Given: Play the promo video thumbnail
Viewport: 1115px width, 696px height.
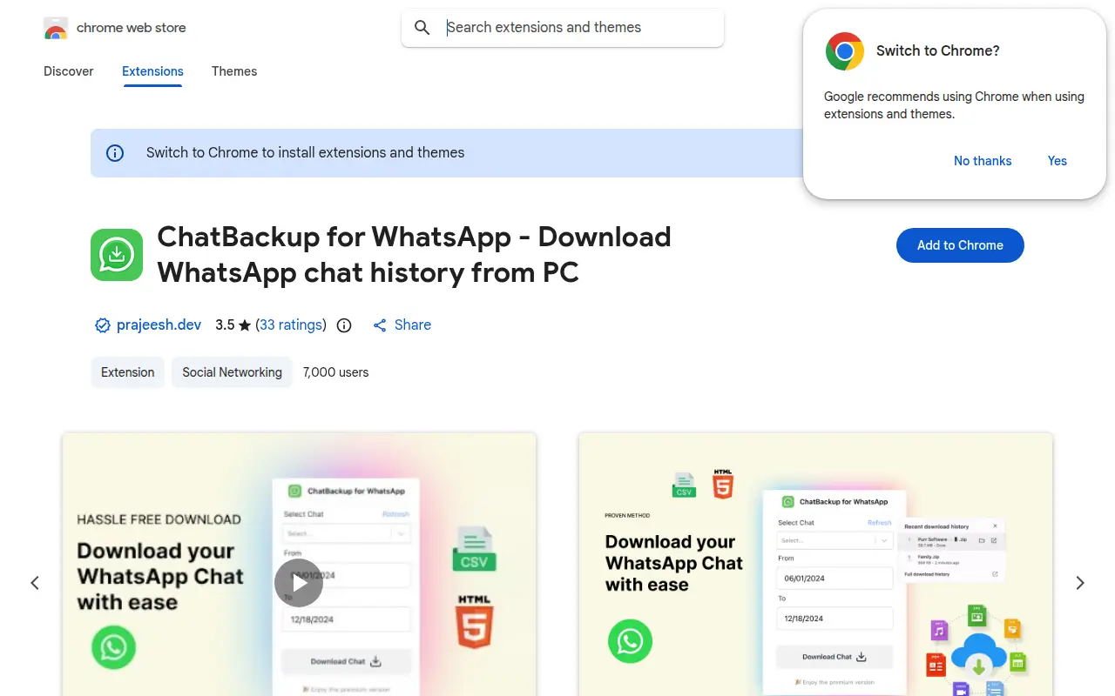Looking at the screenshot, I should [299, 583].
